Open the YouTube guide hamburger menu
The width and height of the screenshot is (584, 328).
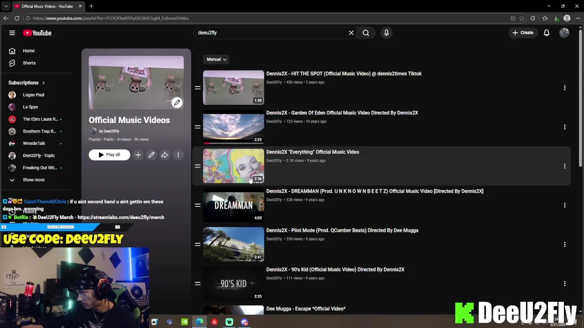[x=12, y=33]
